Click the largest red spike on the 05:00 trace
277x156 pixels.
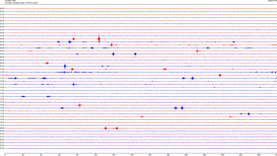click(99, 39)
